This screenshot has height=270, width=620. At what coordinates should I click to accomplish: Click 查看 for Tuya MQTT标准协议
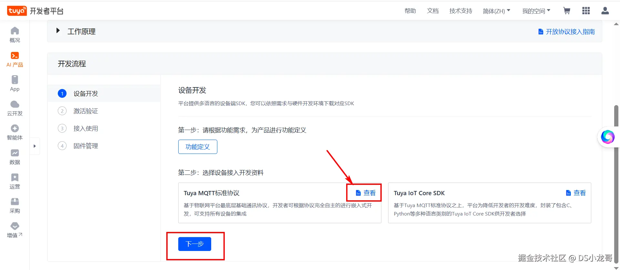[366, 193]
